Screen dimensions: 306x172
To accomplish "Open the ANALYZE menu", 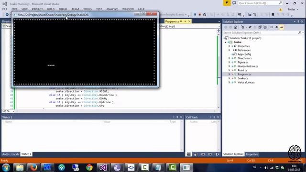I will point(112,9).
